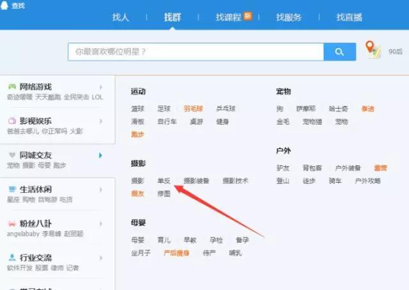Open the 金毛 link
409x290 pixels.
283,121
